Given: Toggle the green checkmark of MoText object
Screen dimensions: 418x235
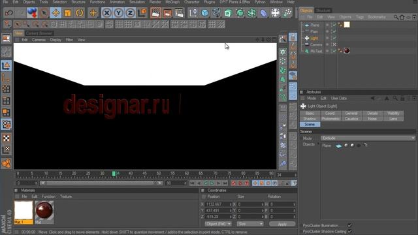Looking at the screenshot, I should (x=334, y=51).
